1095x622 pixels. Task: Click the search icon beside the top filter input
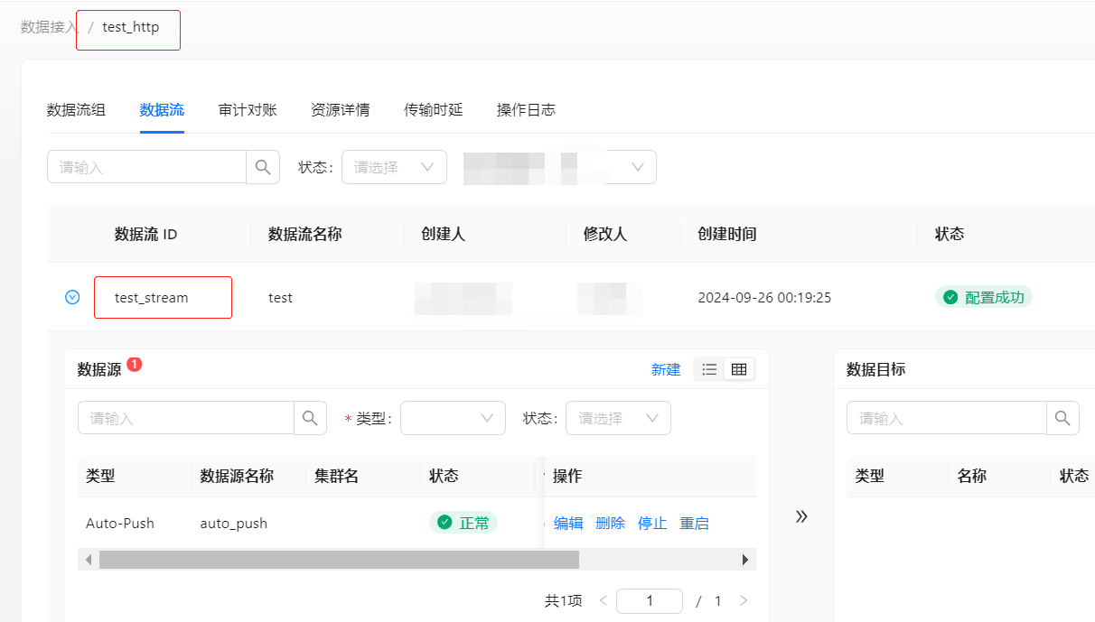pyautogui.click(x=263, y=167)
